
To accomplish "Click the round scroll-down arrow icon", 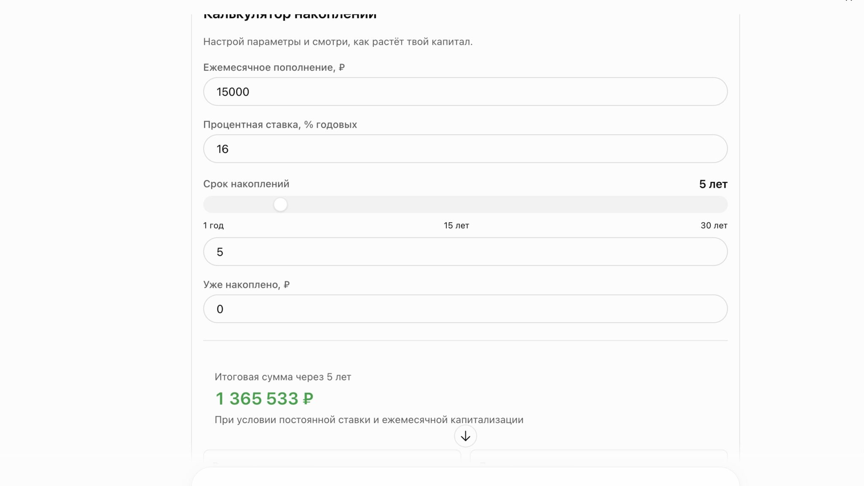I will [465, 436].
